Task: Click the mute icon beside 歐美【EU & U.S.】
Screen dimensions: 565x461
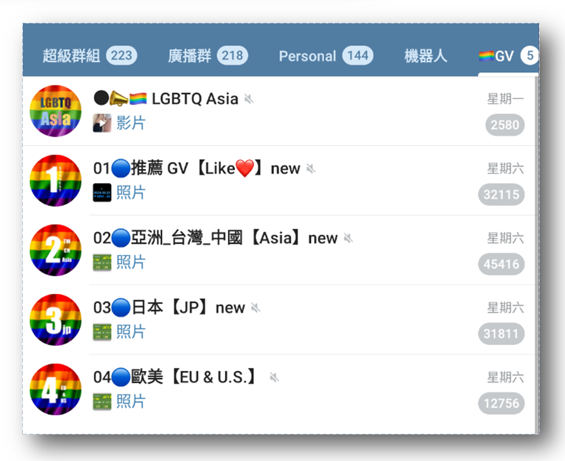Action: coord(274,377)
